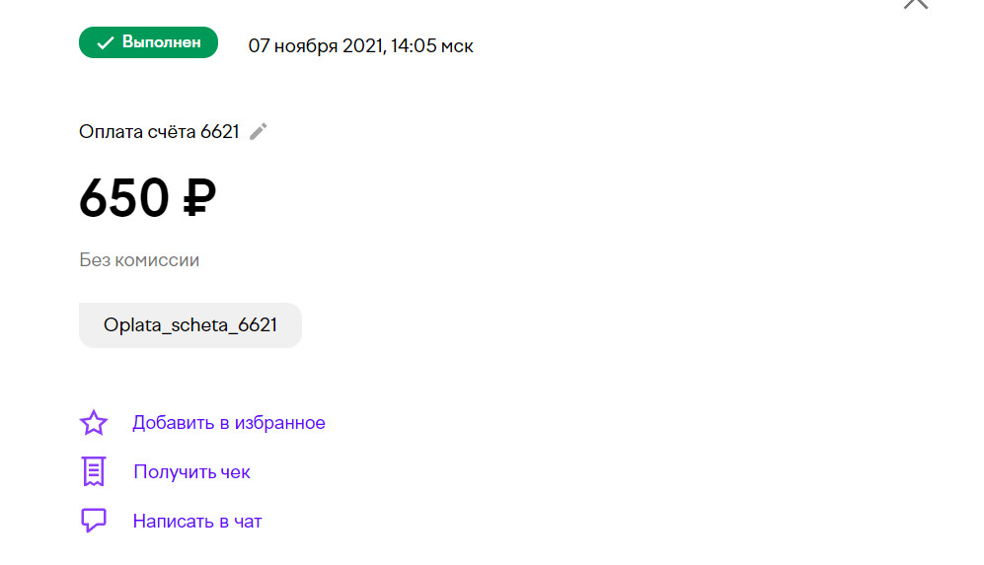This screenshot has width=984, height=565.
Task: Click the date 07 ноября 2021
Action: 315,46
